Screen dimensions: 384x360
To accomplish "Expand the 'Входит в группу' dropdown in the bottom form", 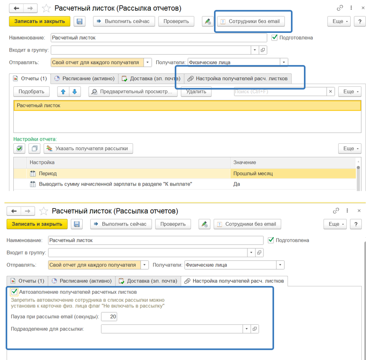I will point(251,252).
